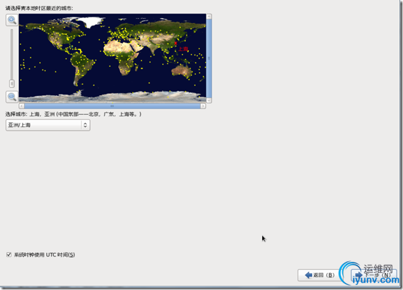Click Greenland on the world map
This screenshot has height=290, width=403.
(x=90, y=21)
